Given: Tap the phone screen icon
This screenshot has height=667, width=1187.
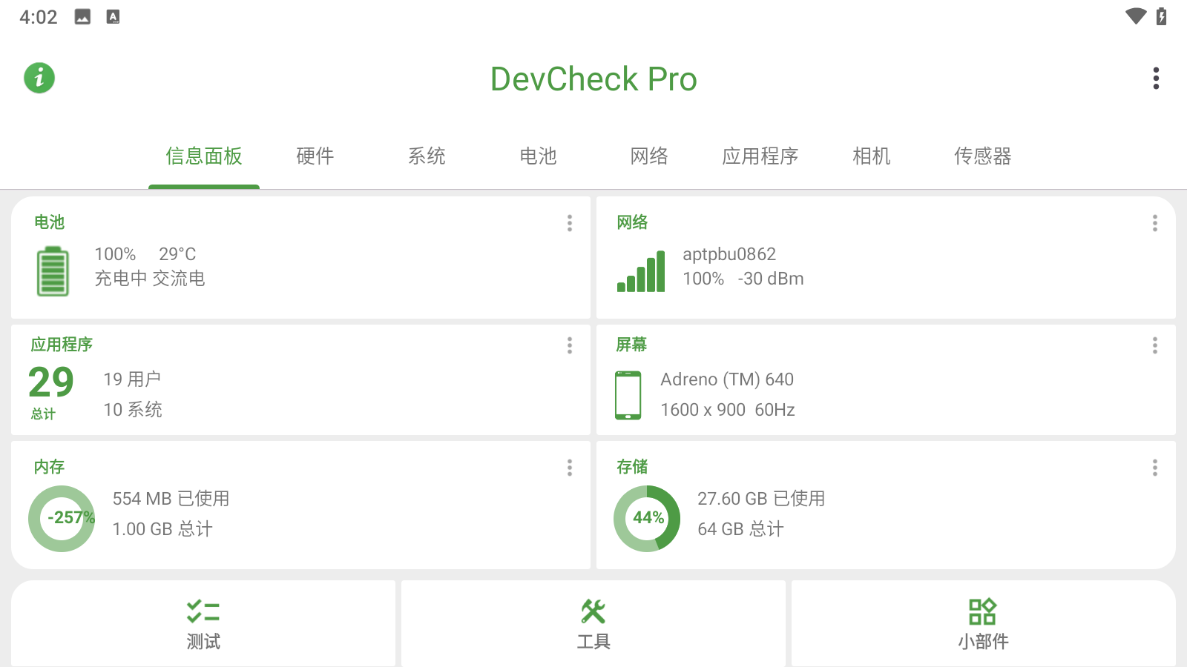Looking at the screenshot, I should (x=628, y=395).
